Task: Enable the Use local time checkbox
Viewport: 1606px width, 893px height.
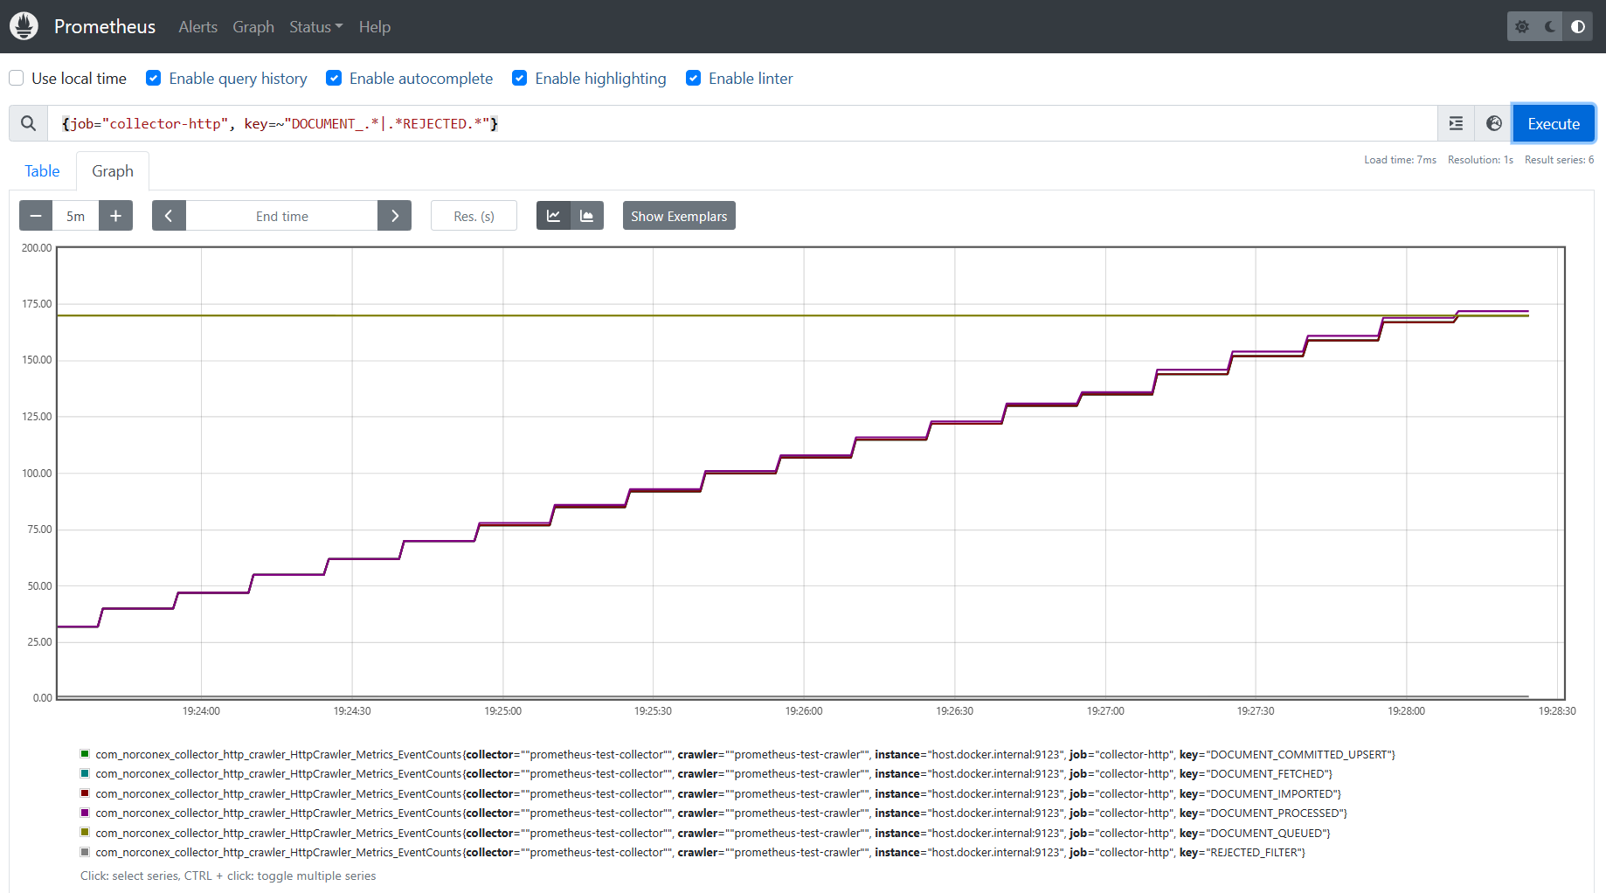Action: click(16, 78)
